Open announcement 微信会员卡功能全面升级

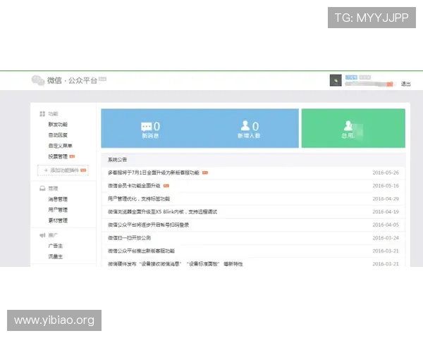click(134, 186)
